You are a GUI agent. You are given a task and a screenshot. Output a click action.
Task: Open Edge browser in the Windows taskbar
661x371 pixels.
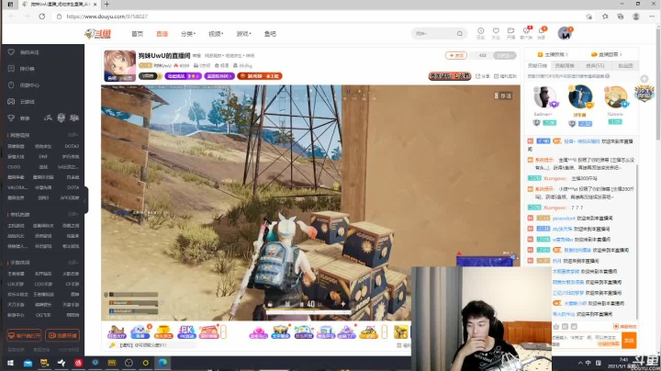(162, 363)
